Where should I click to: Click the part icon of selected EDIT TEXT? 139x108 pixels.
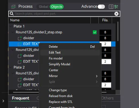point(20,44)
